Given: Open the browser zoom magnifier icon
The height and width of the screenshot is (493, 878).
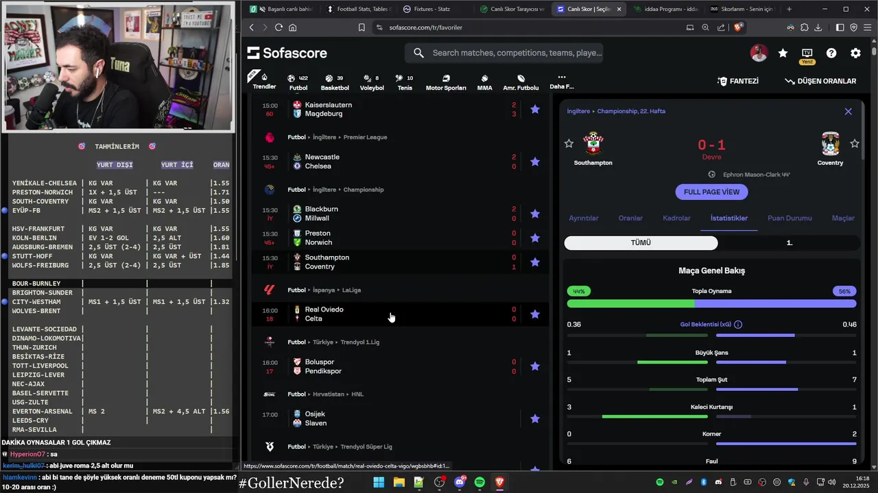Looking at the screenshot, I should pyautogui.click(x=705, y=27).
